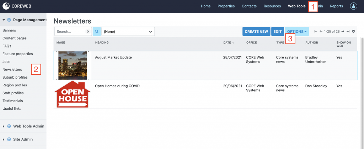Go to previous page arrow
This screenshot has height=149, width=364.
[x=321, y=31]
